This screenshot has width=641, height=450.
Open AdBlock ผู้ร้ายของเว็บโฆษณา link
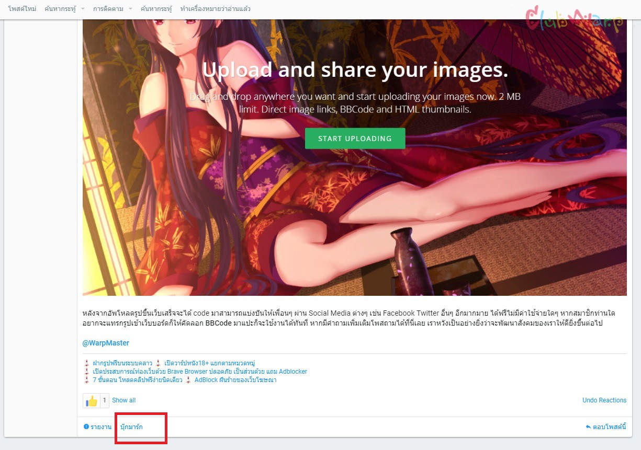235,380
